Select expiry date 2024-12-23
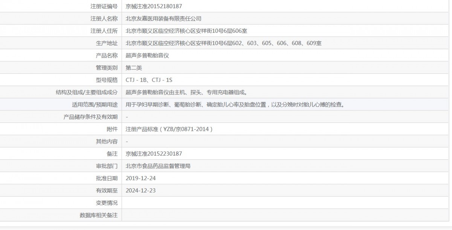The width and height of the screenshot is (452, 230). 140,191
